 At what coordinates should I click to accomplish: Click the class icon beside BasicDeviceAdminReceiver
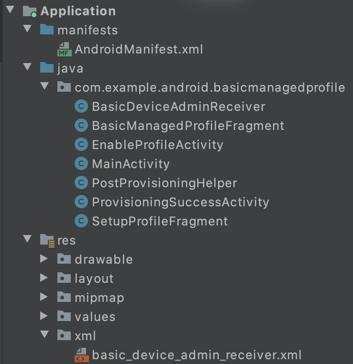(x=81, y=107)
